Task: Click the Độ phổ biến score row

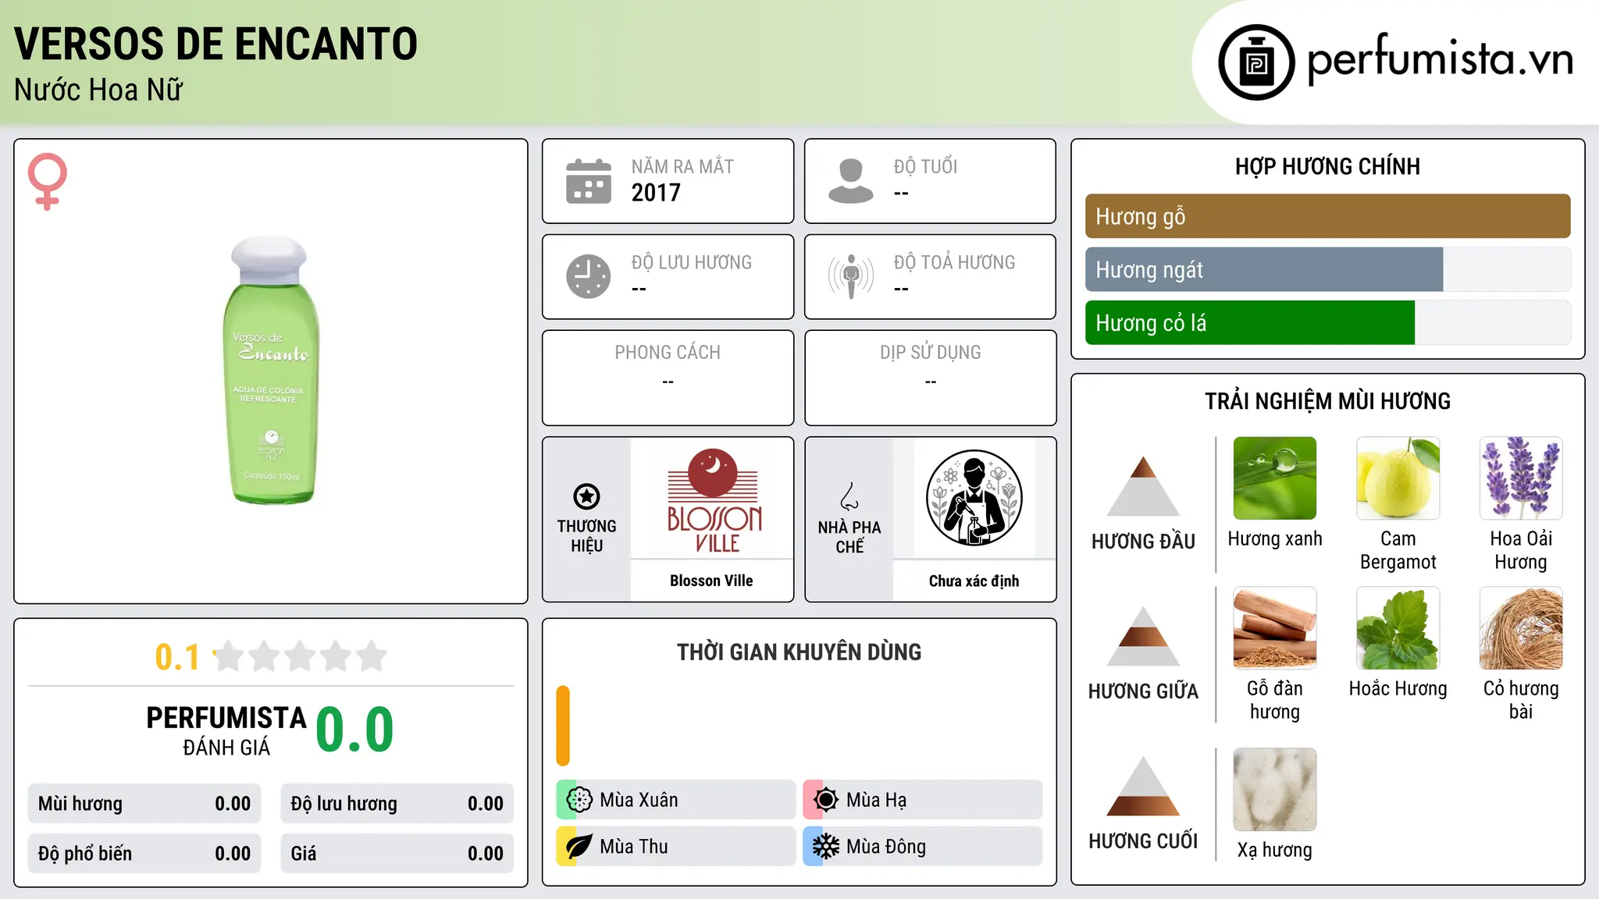Action: click(x=144, y=854)
